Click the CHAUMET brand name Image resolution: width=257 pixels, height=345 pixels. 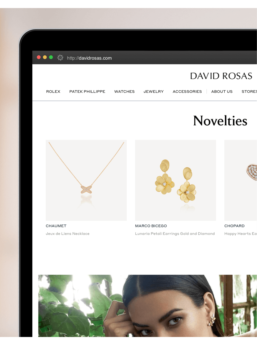56,226
